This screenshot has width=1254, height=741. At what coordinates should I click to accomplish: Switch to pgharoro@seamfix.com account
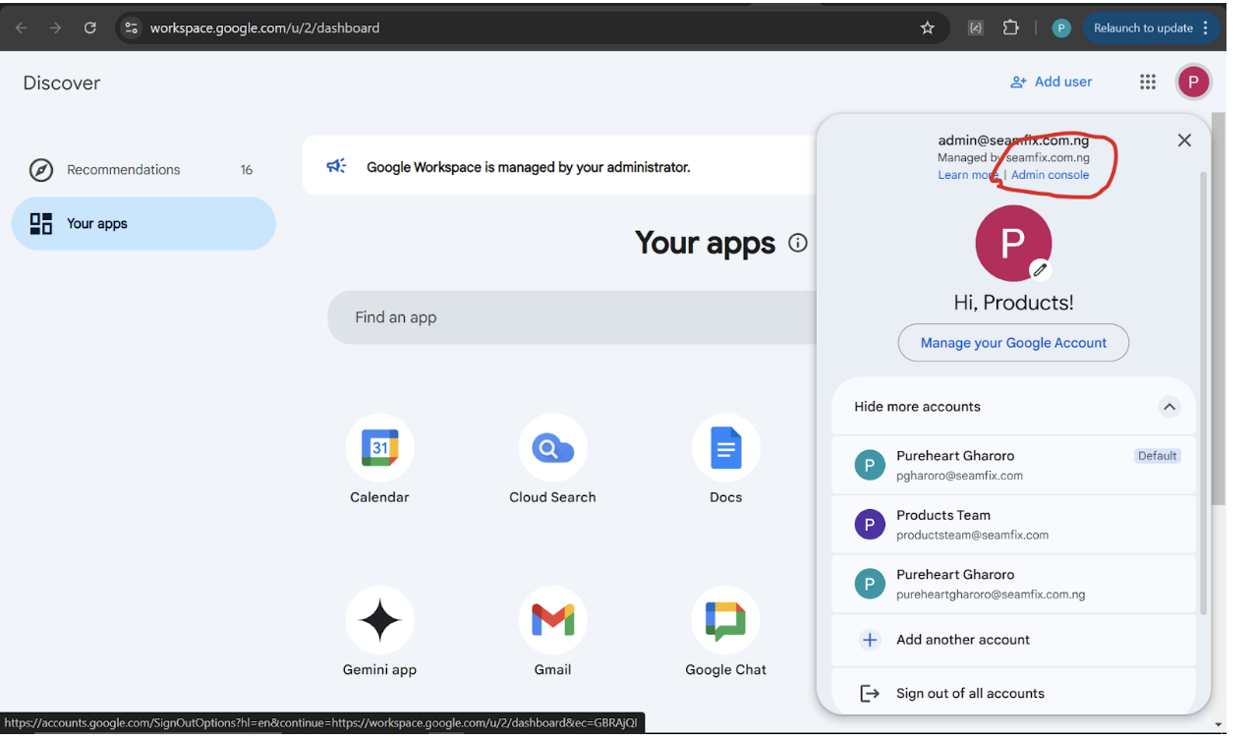1013,465
